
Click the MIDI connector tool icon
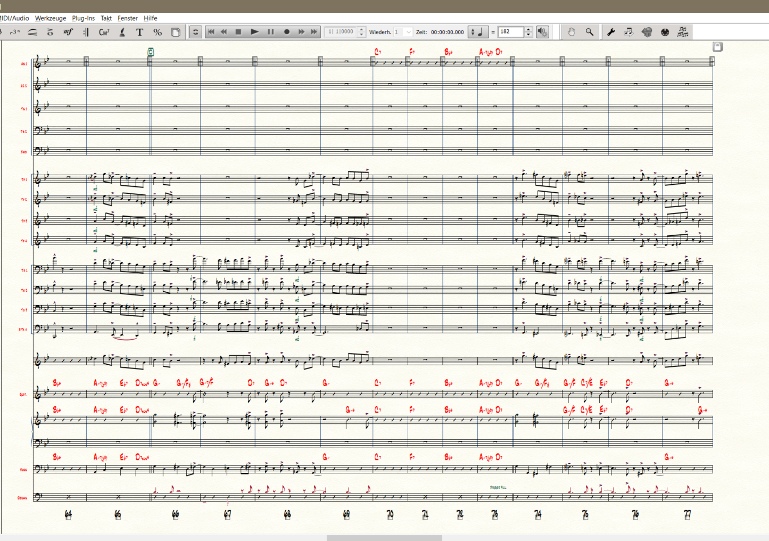pos(665,32)
